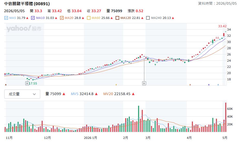Click the 4月 axis label
The image size is (241, 149).
click(189, 138)
